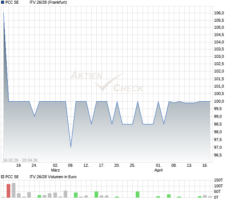This screenshot has height=201, width=228.
Task: Click the Volumen in Euro legend text
Action: (53, 177)
